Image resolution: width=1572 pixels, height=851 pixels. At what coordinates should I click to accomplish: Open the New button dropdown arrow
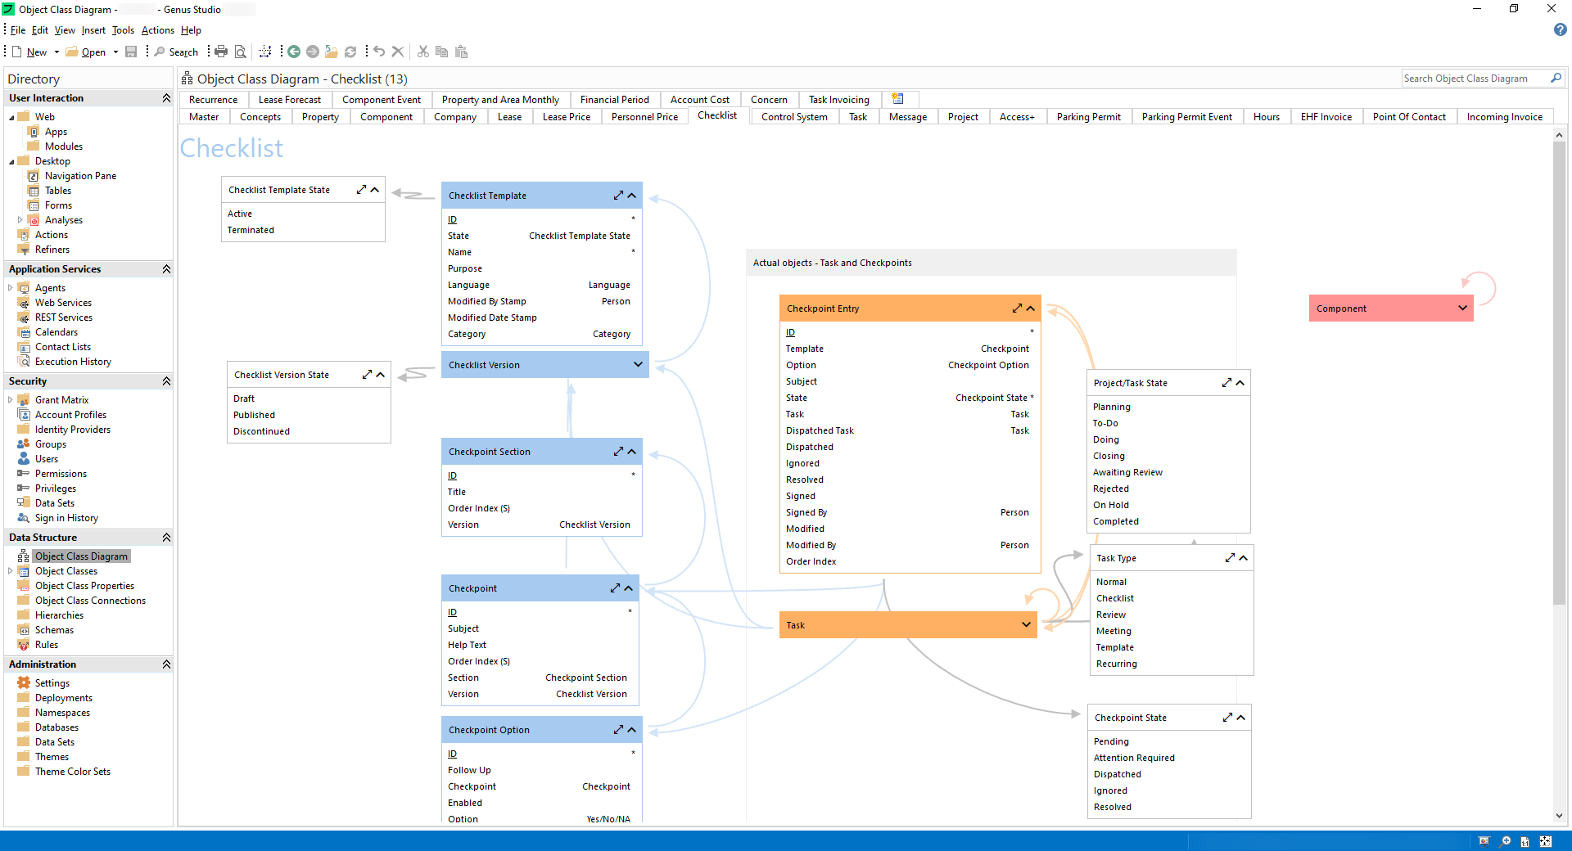coord(56,52)
